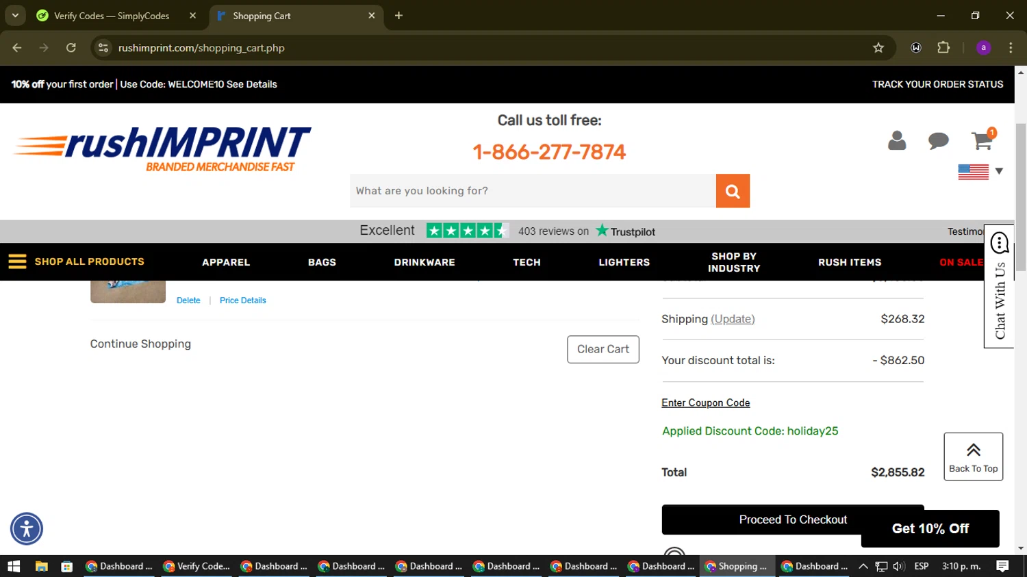Click Delete link for cart item
The width and height of the screenshot is (1027, 577).
[x=188, y=300]
